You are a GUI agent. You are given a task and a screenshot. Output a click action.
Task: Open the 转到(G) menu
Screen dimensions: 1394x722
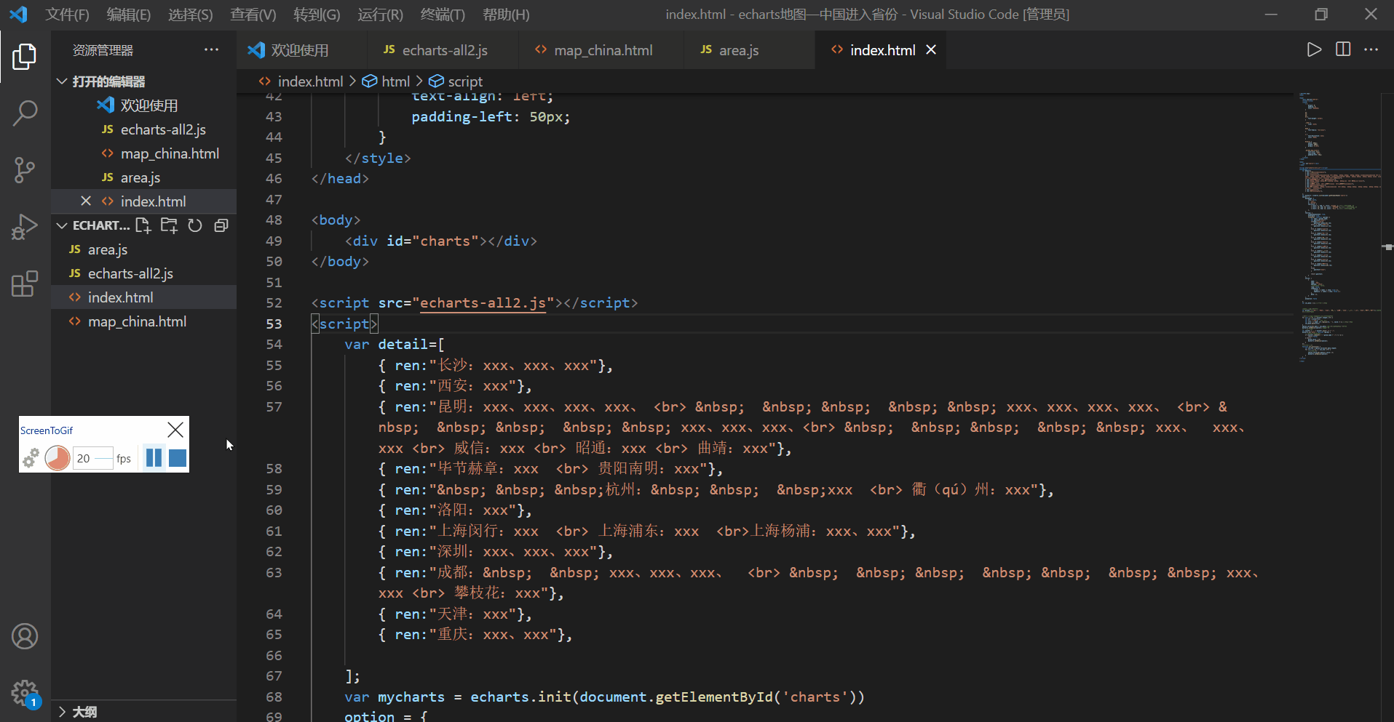click(x=317, y=15)
